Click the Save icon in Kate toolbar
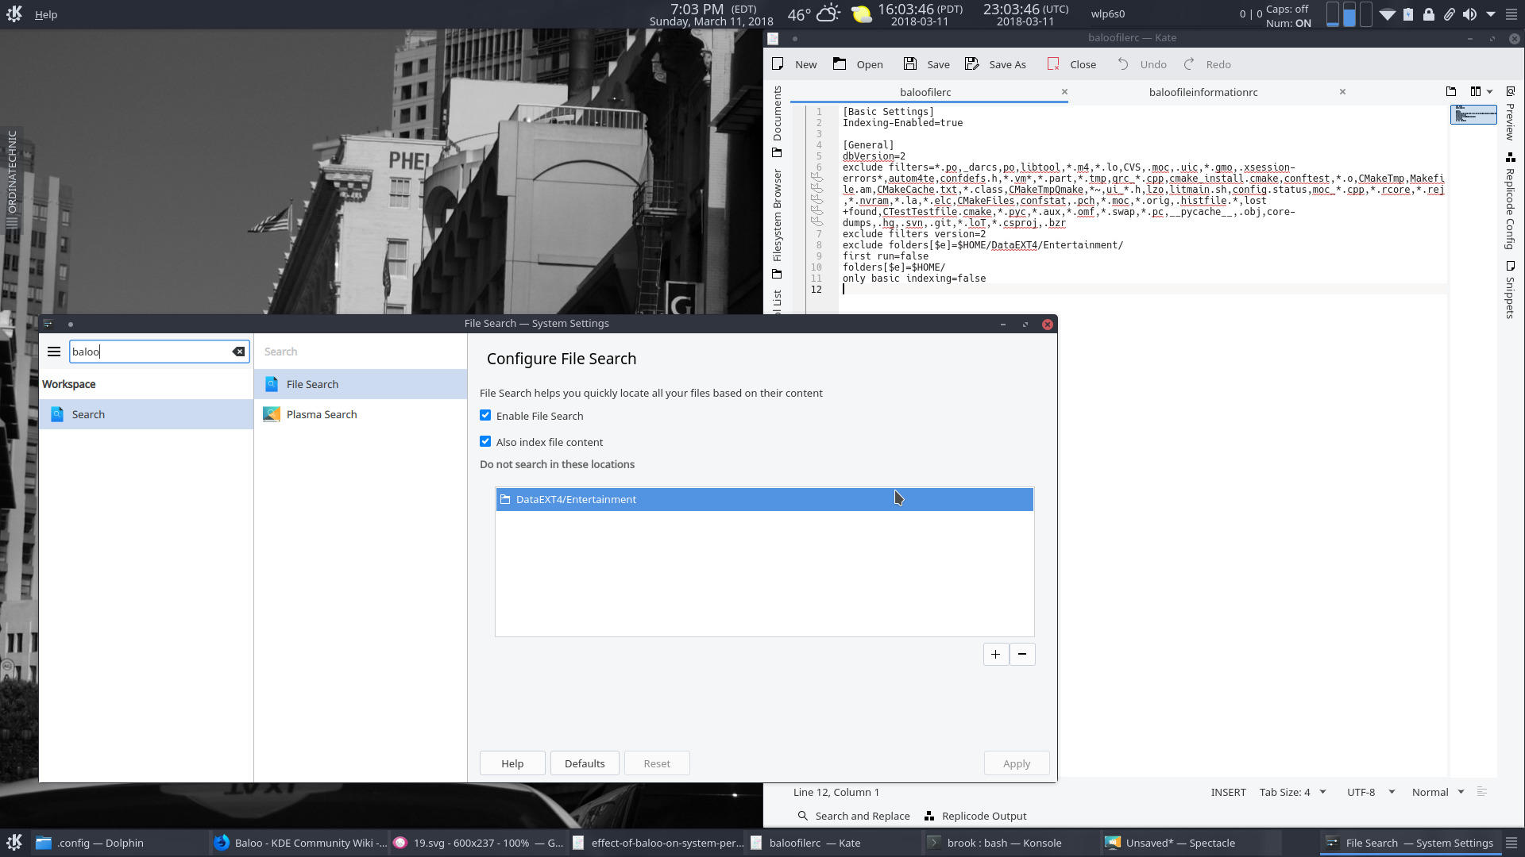The image size is (1525, 857). pos(910,64)
